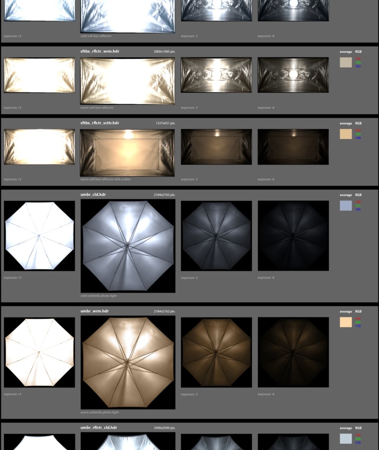Click the 'warm umbrella photo light' caption
This screenshot has width=379, height=450.
pyautogui.click(x=99, y=413)
